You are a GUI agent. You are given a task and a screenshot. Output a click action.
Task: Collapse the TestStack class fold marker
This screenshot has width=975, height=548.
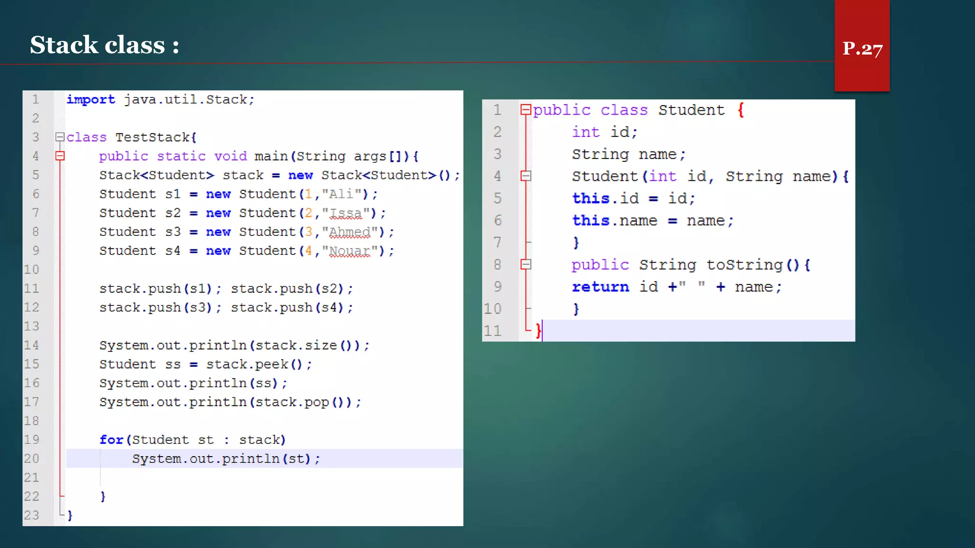pos(60,137)
